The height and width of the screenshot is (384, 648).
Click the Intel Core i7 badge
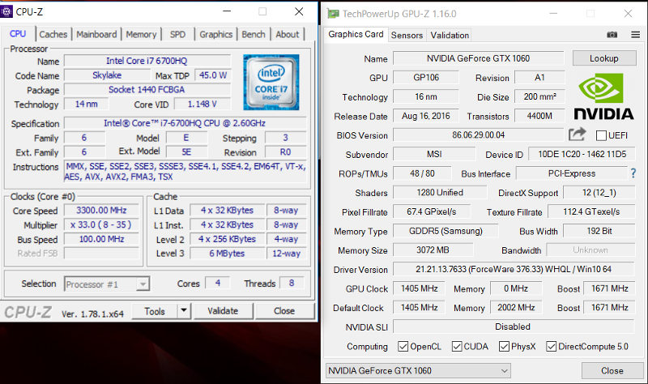(x=271, y=77)
